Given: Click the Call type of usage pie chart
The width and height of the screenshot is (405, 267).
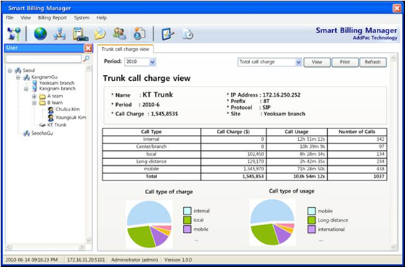Looking at the screenshot, I should tap(272, 222).
